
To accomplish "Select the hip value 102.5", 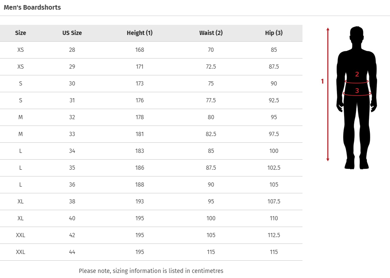I will click(274, 168).
